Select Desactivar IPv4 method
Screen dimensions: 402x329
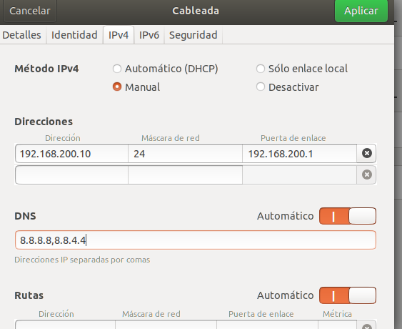tap(288, 87)
